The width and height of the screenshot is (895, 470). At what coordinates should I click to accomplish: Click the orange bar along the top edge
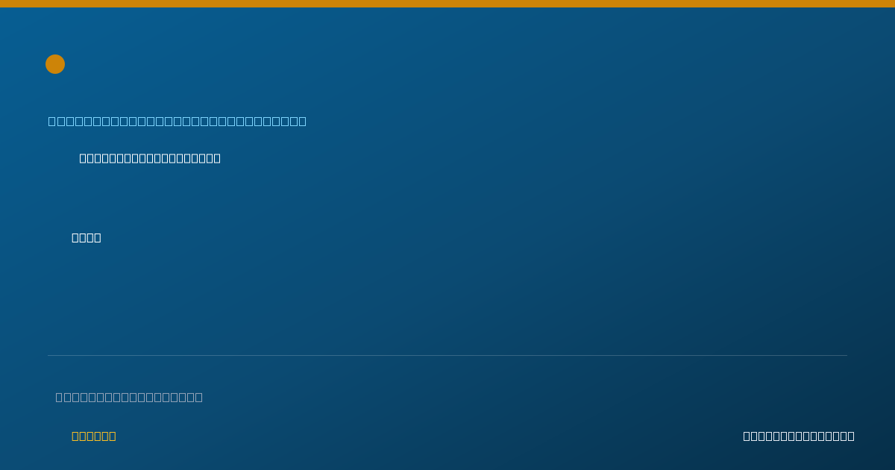[x=447, y=4]
